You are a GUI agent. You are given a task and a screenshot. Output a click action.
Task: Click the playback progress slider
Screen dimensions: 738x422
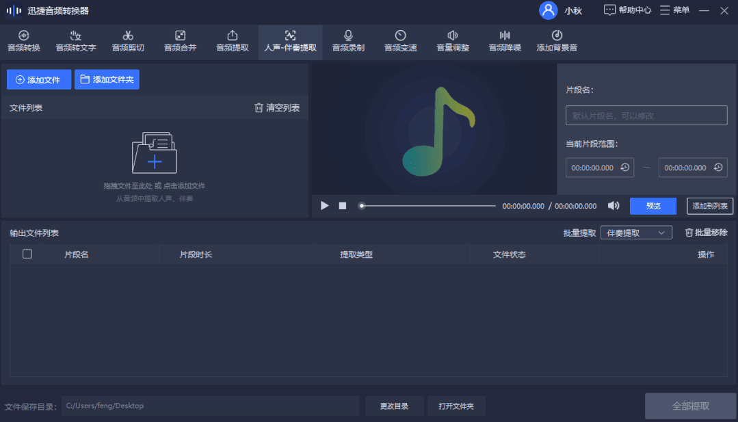(x=427, y=205)
